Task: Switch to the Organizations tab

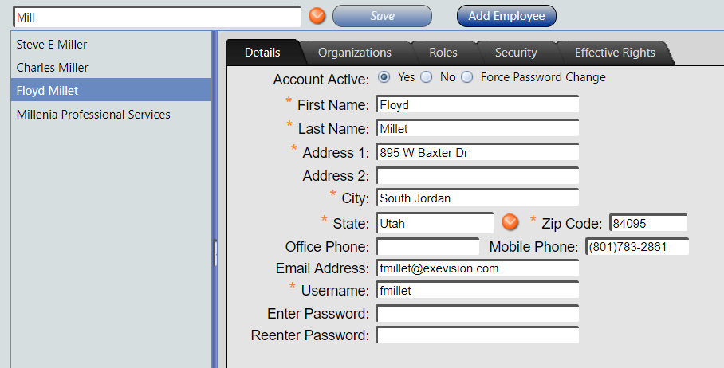Action: pos(354,53)
